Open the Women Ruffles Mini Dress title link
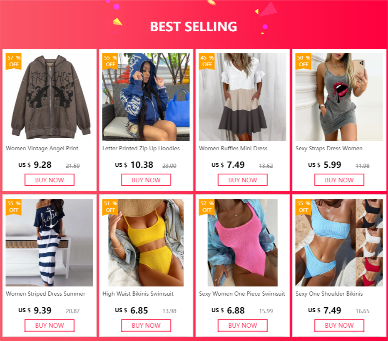The image size is (388, 341). click(x=233, y=149)
